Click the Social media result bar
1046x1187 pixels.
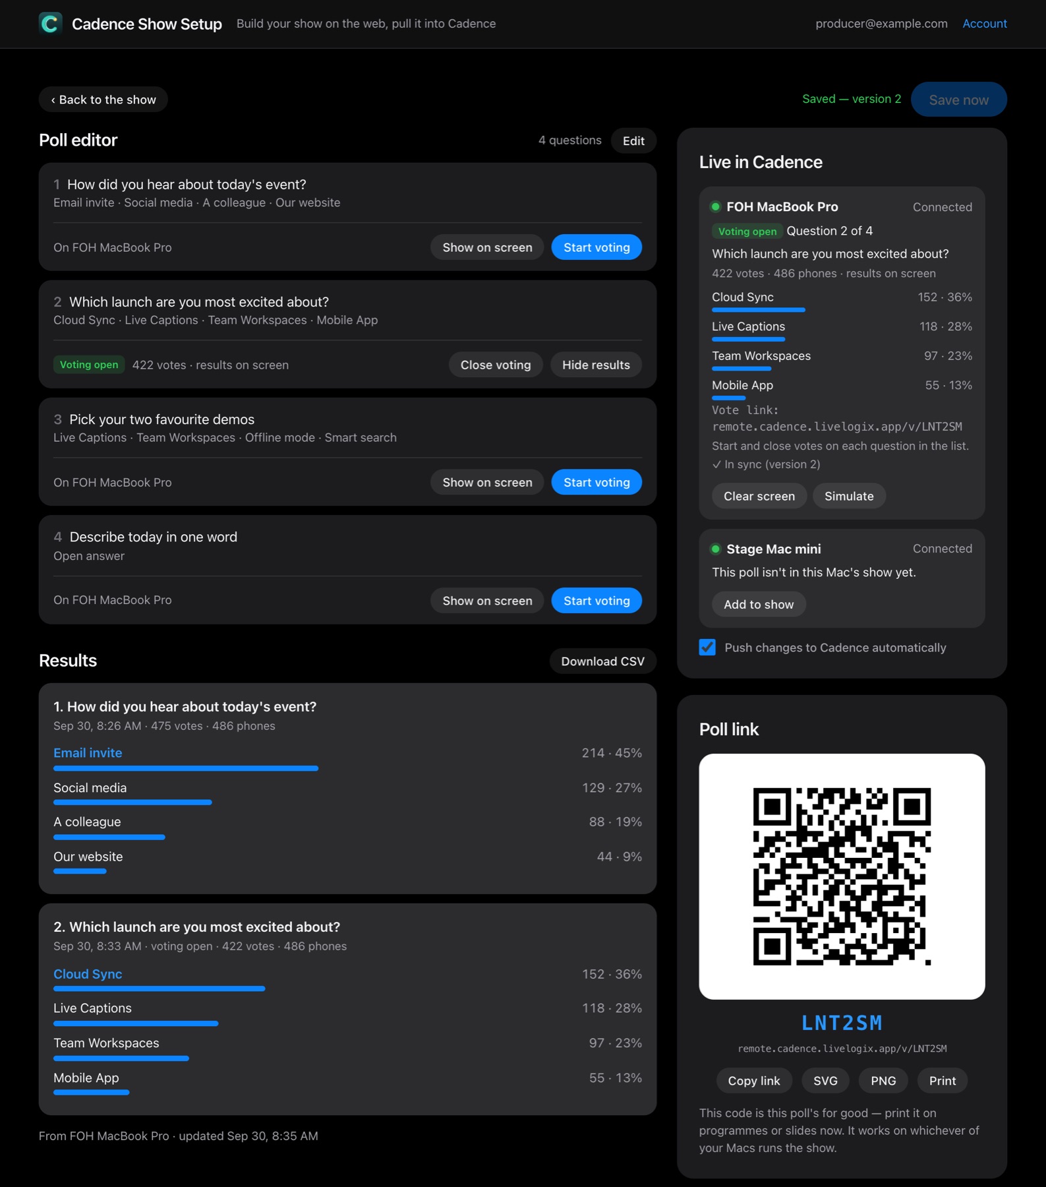tap(132, 803)
